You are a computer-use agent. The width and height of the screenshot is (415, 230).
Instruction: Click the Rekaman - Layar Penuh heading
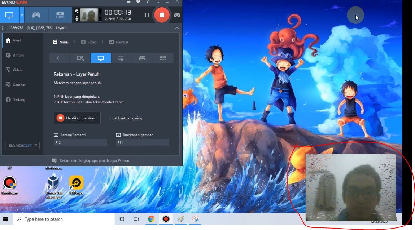pyautogui.click(x=77, y=74)
